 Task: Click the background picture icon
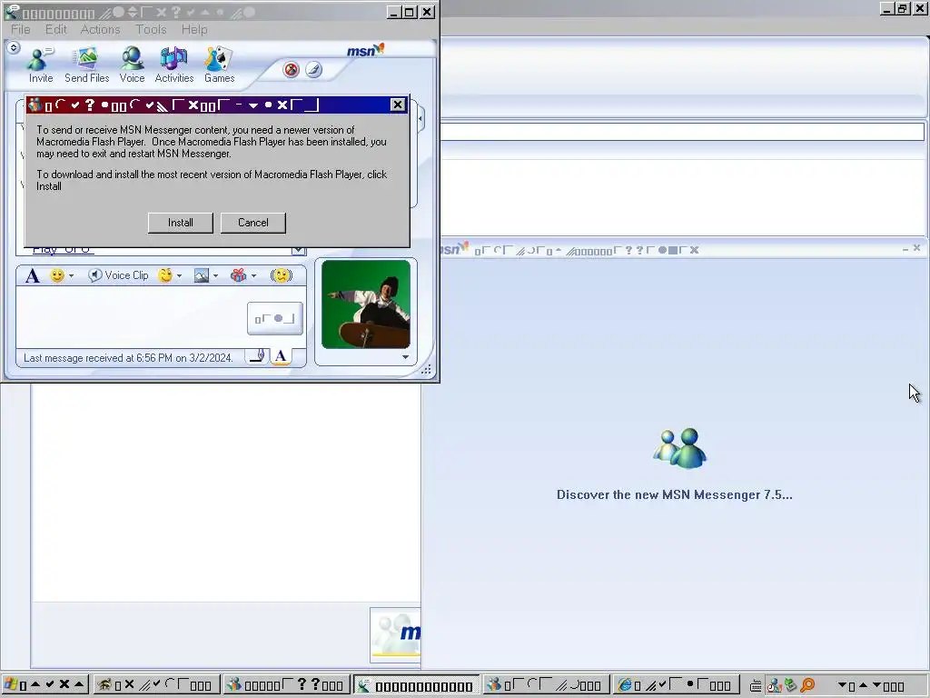coord(202,275)
